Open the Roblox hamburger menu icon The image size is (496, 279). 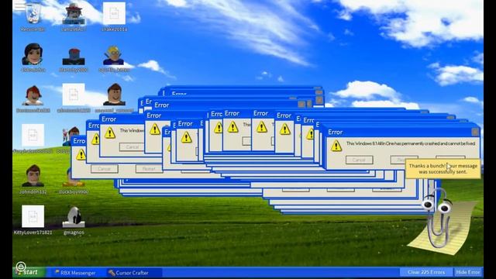19,5
